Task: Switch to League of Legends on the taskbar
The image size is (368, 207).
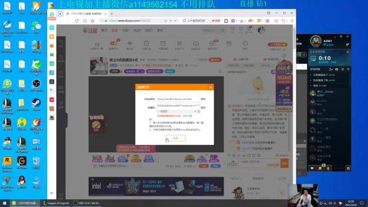Action: [x=56, y=203]
